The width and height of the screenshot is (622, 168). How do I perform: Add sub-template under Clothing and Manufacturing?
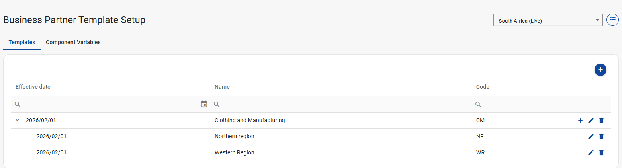click(x=580, y=120)
